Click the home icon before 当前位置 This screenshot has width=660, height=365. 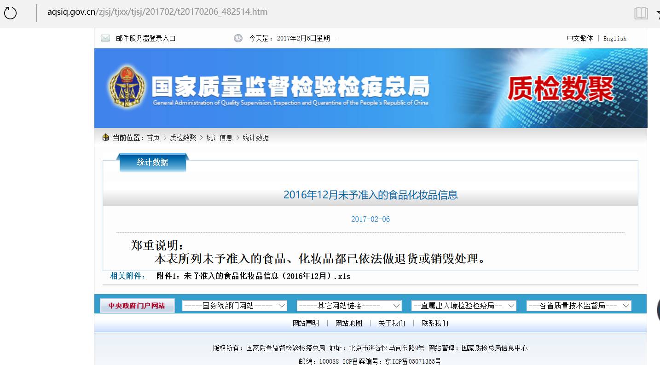(x=104, y=137)
